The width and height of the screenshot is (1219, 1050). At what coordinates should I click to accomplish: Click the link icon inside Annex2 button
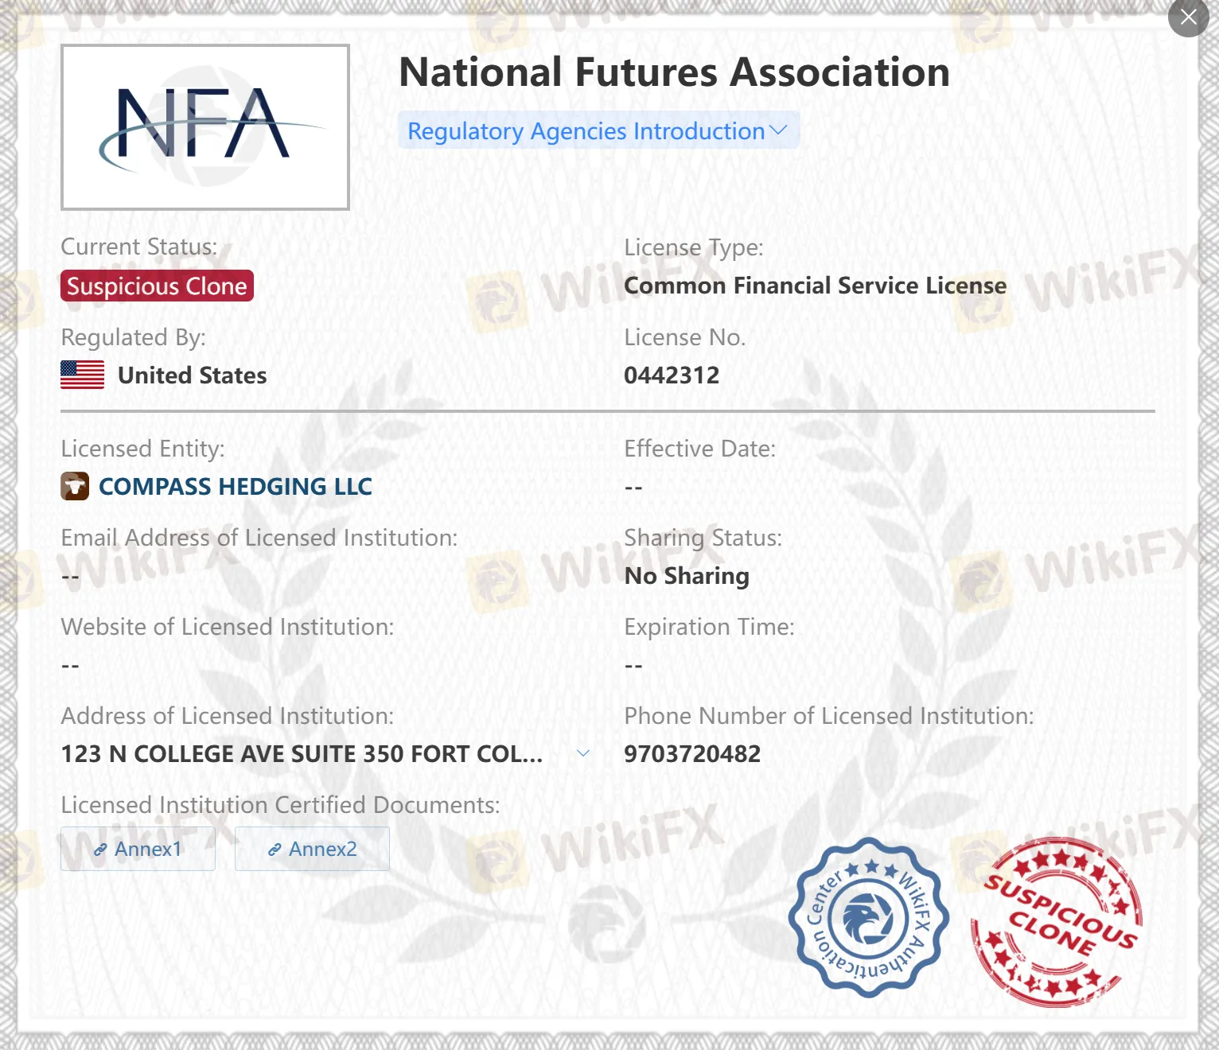275,850
